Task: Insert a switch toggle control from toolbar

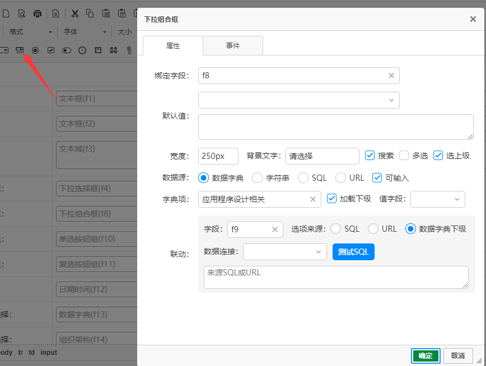Action: (67, 50)
